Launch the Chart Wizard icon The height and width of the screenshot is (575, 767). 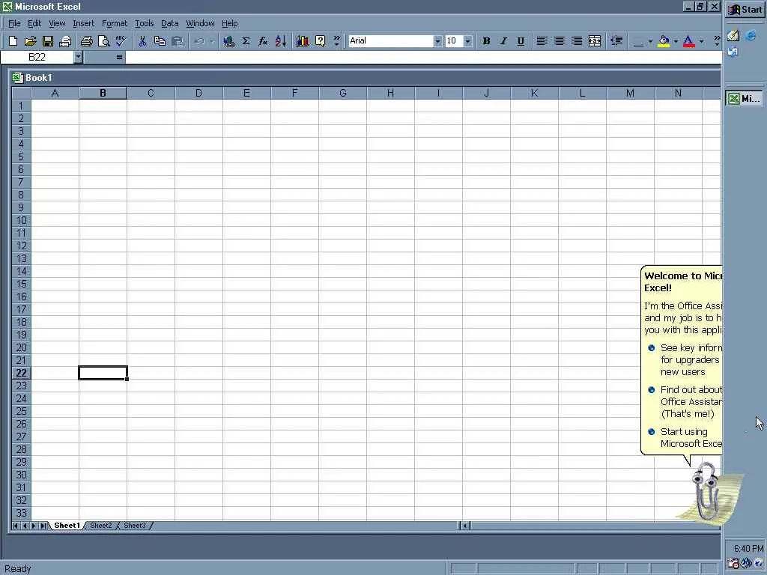(x=303, y=41)
